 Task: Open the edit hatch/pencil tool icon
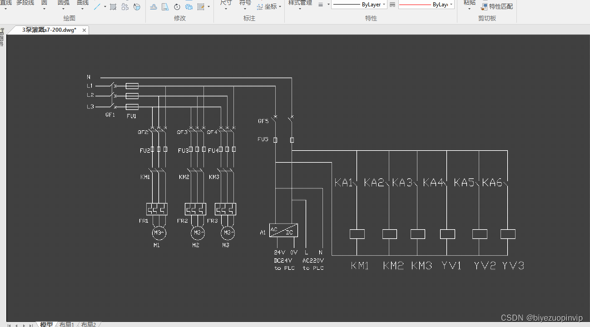click(x=201, y=7)
